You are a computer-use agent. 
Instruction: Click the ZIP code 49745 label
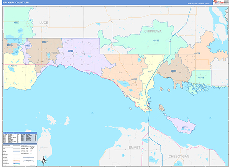173,71
